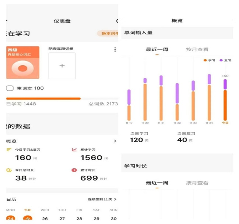Toggle the 生词本 100 checkbox
This screenshot has width=239, height=224.
[10, 88]
